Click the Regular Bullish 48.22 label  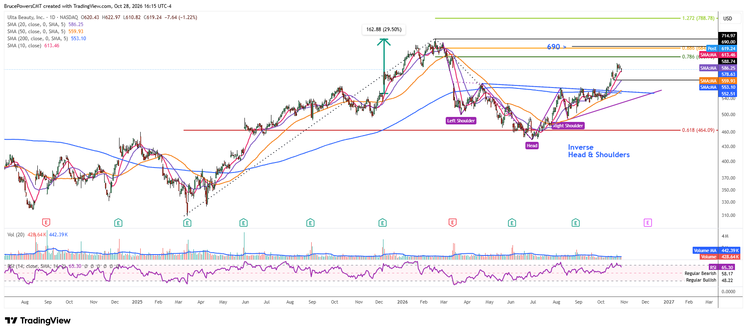pyautogui.click(x=710, y=280)
